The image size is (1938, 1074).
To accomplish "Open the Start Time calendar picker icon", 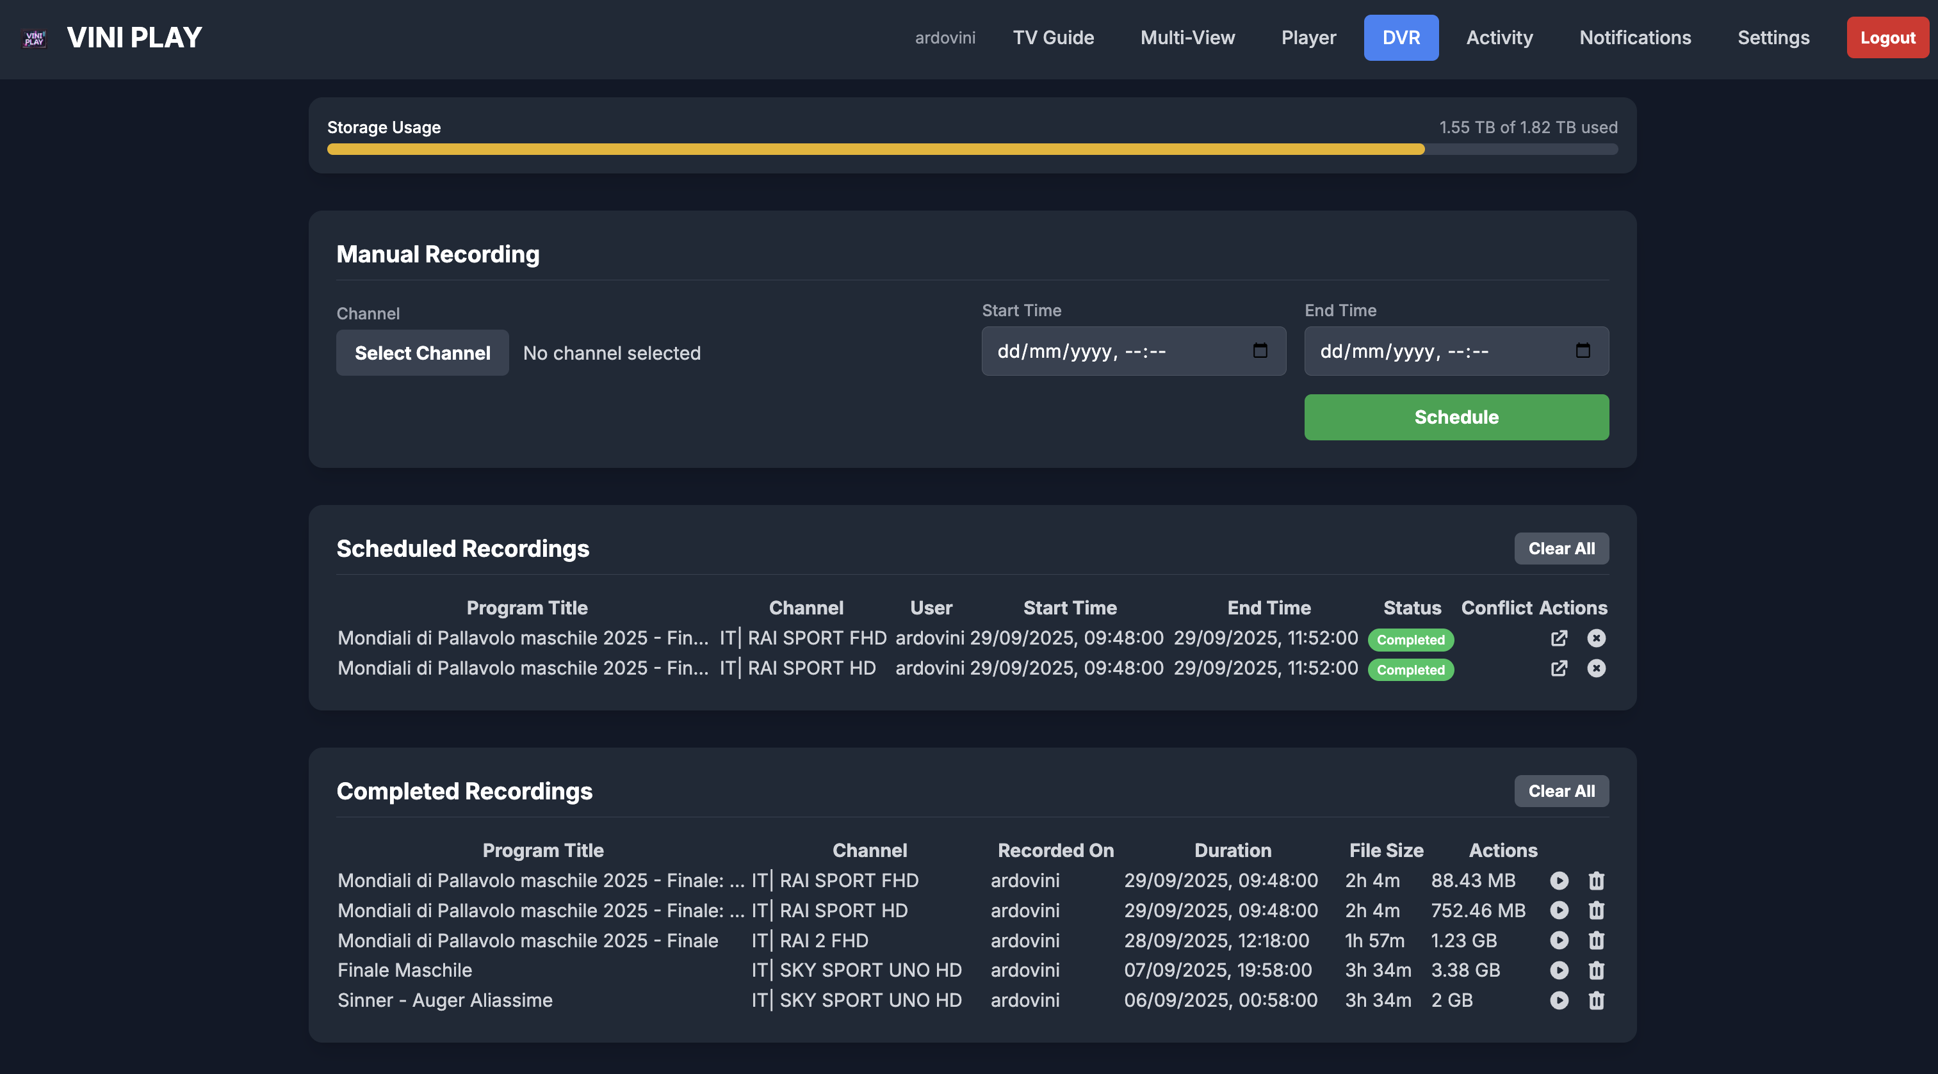I will point(1260,351).
